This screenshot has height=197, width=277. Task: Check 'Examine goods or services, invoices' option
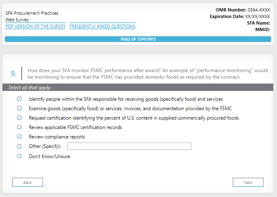19,109
